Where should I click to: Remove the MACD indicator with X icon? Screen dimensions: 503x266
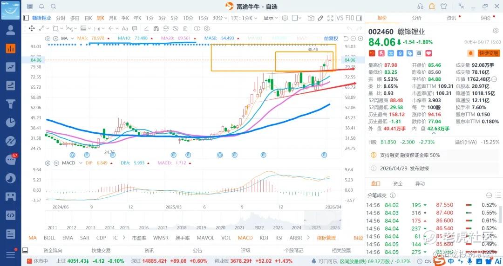(x=56, y=163)
